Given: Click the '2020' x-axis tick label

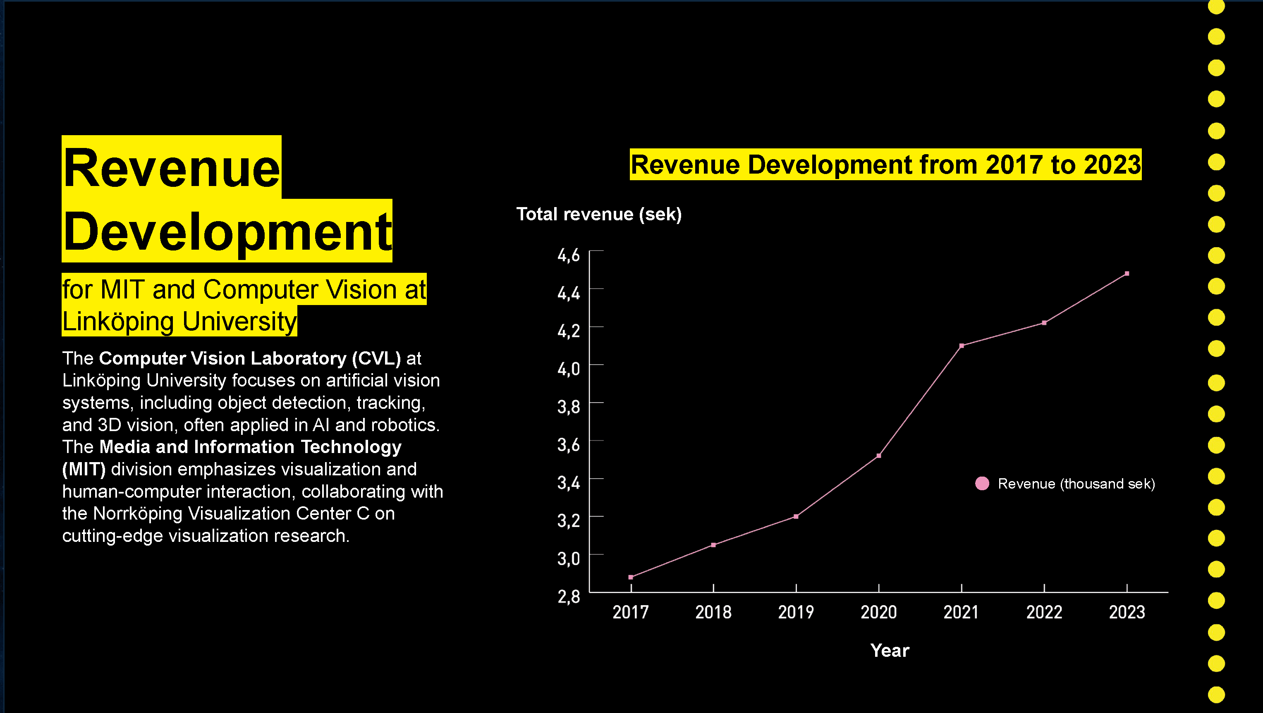Looking at the screenshot, I should [x=879, y=612].
